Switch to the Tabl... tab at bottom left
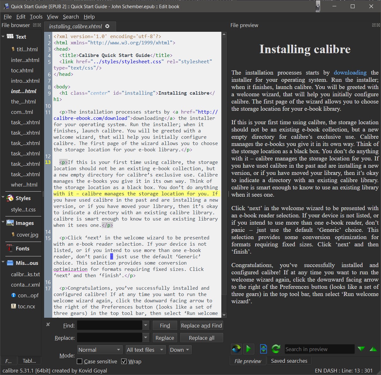This screenshot has height=375, width=381. [x=29, y=361]
